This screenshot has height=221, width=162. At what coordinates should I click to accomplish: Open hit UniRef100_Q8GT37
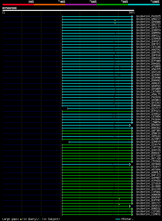[148, 25]
